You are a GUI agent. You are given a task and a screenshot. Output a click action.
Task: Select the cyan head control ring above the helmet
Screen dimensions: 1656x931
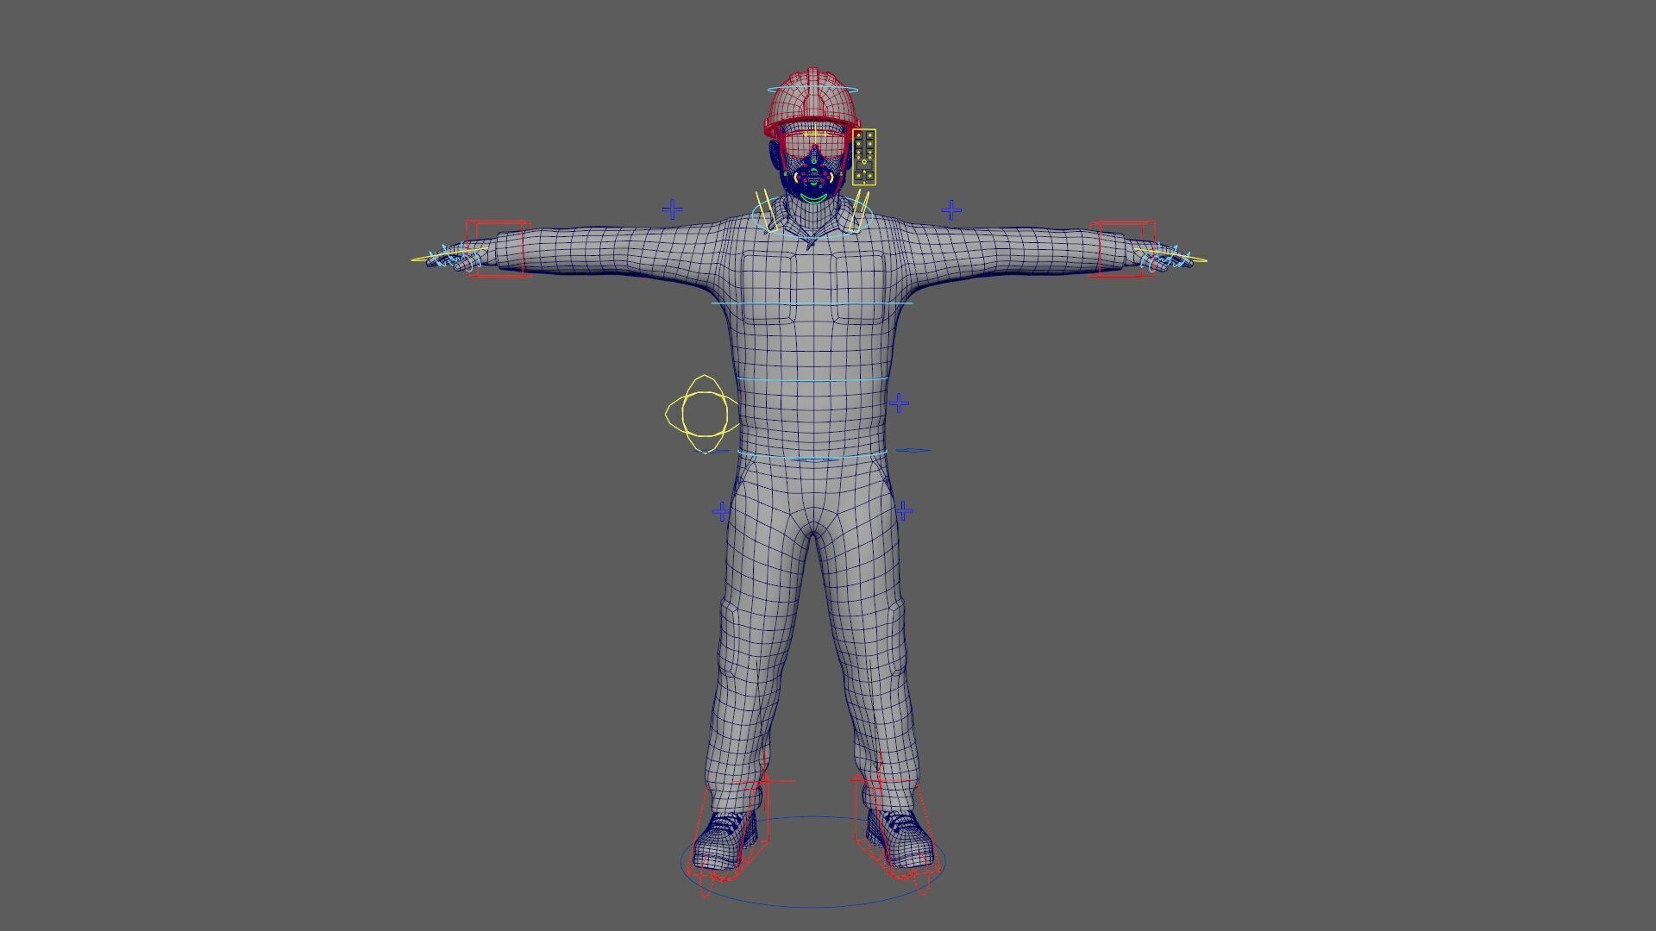coord(813,90)
